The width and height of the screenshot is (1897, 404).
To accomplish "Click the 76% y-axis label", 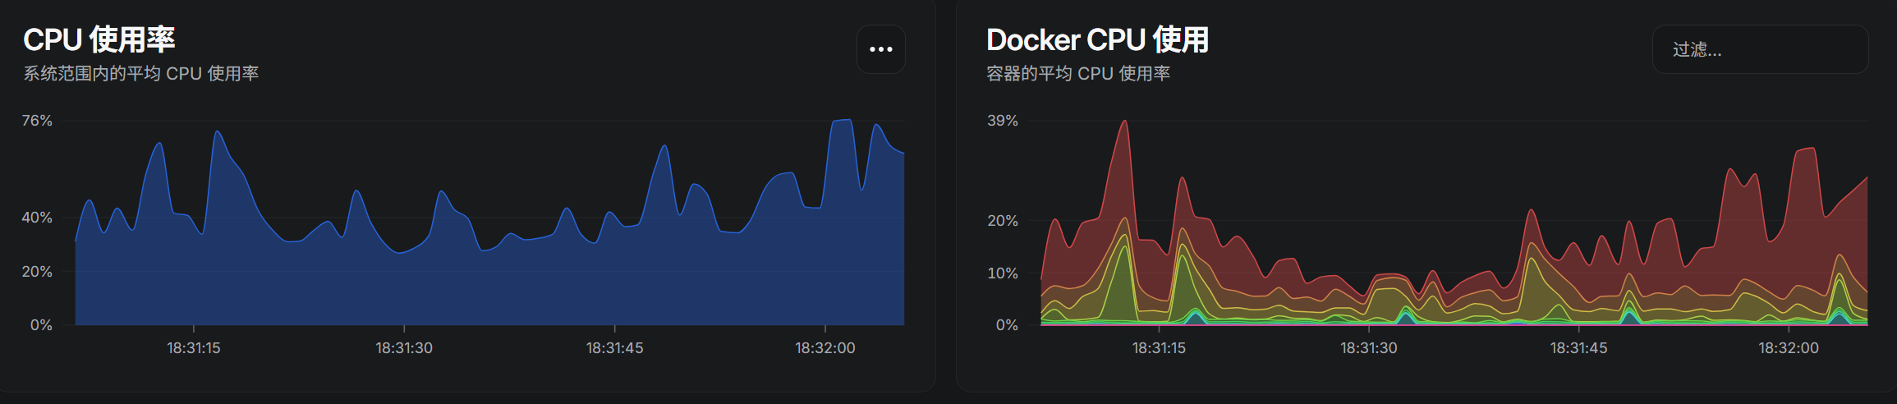I will tap(37, 121).
